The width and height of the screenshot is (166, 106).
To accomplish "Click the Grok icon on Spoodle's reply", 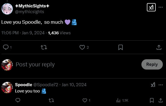I will pos(153,85).
